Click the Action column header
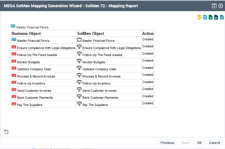Viewport: 225px width, 149px height. [148, 33]
